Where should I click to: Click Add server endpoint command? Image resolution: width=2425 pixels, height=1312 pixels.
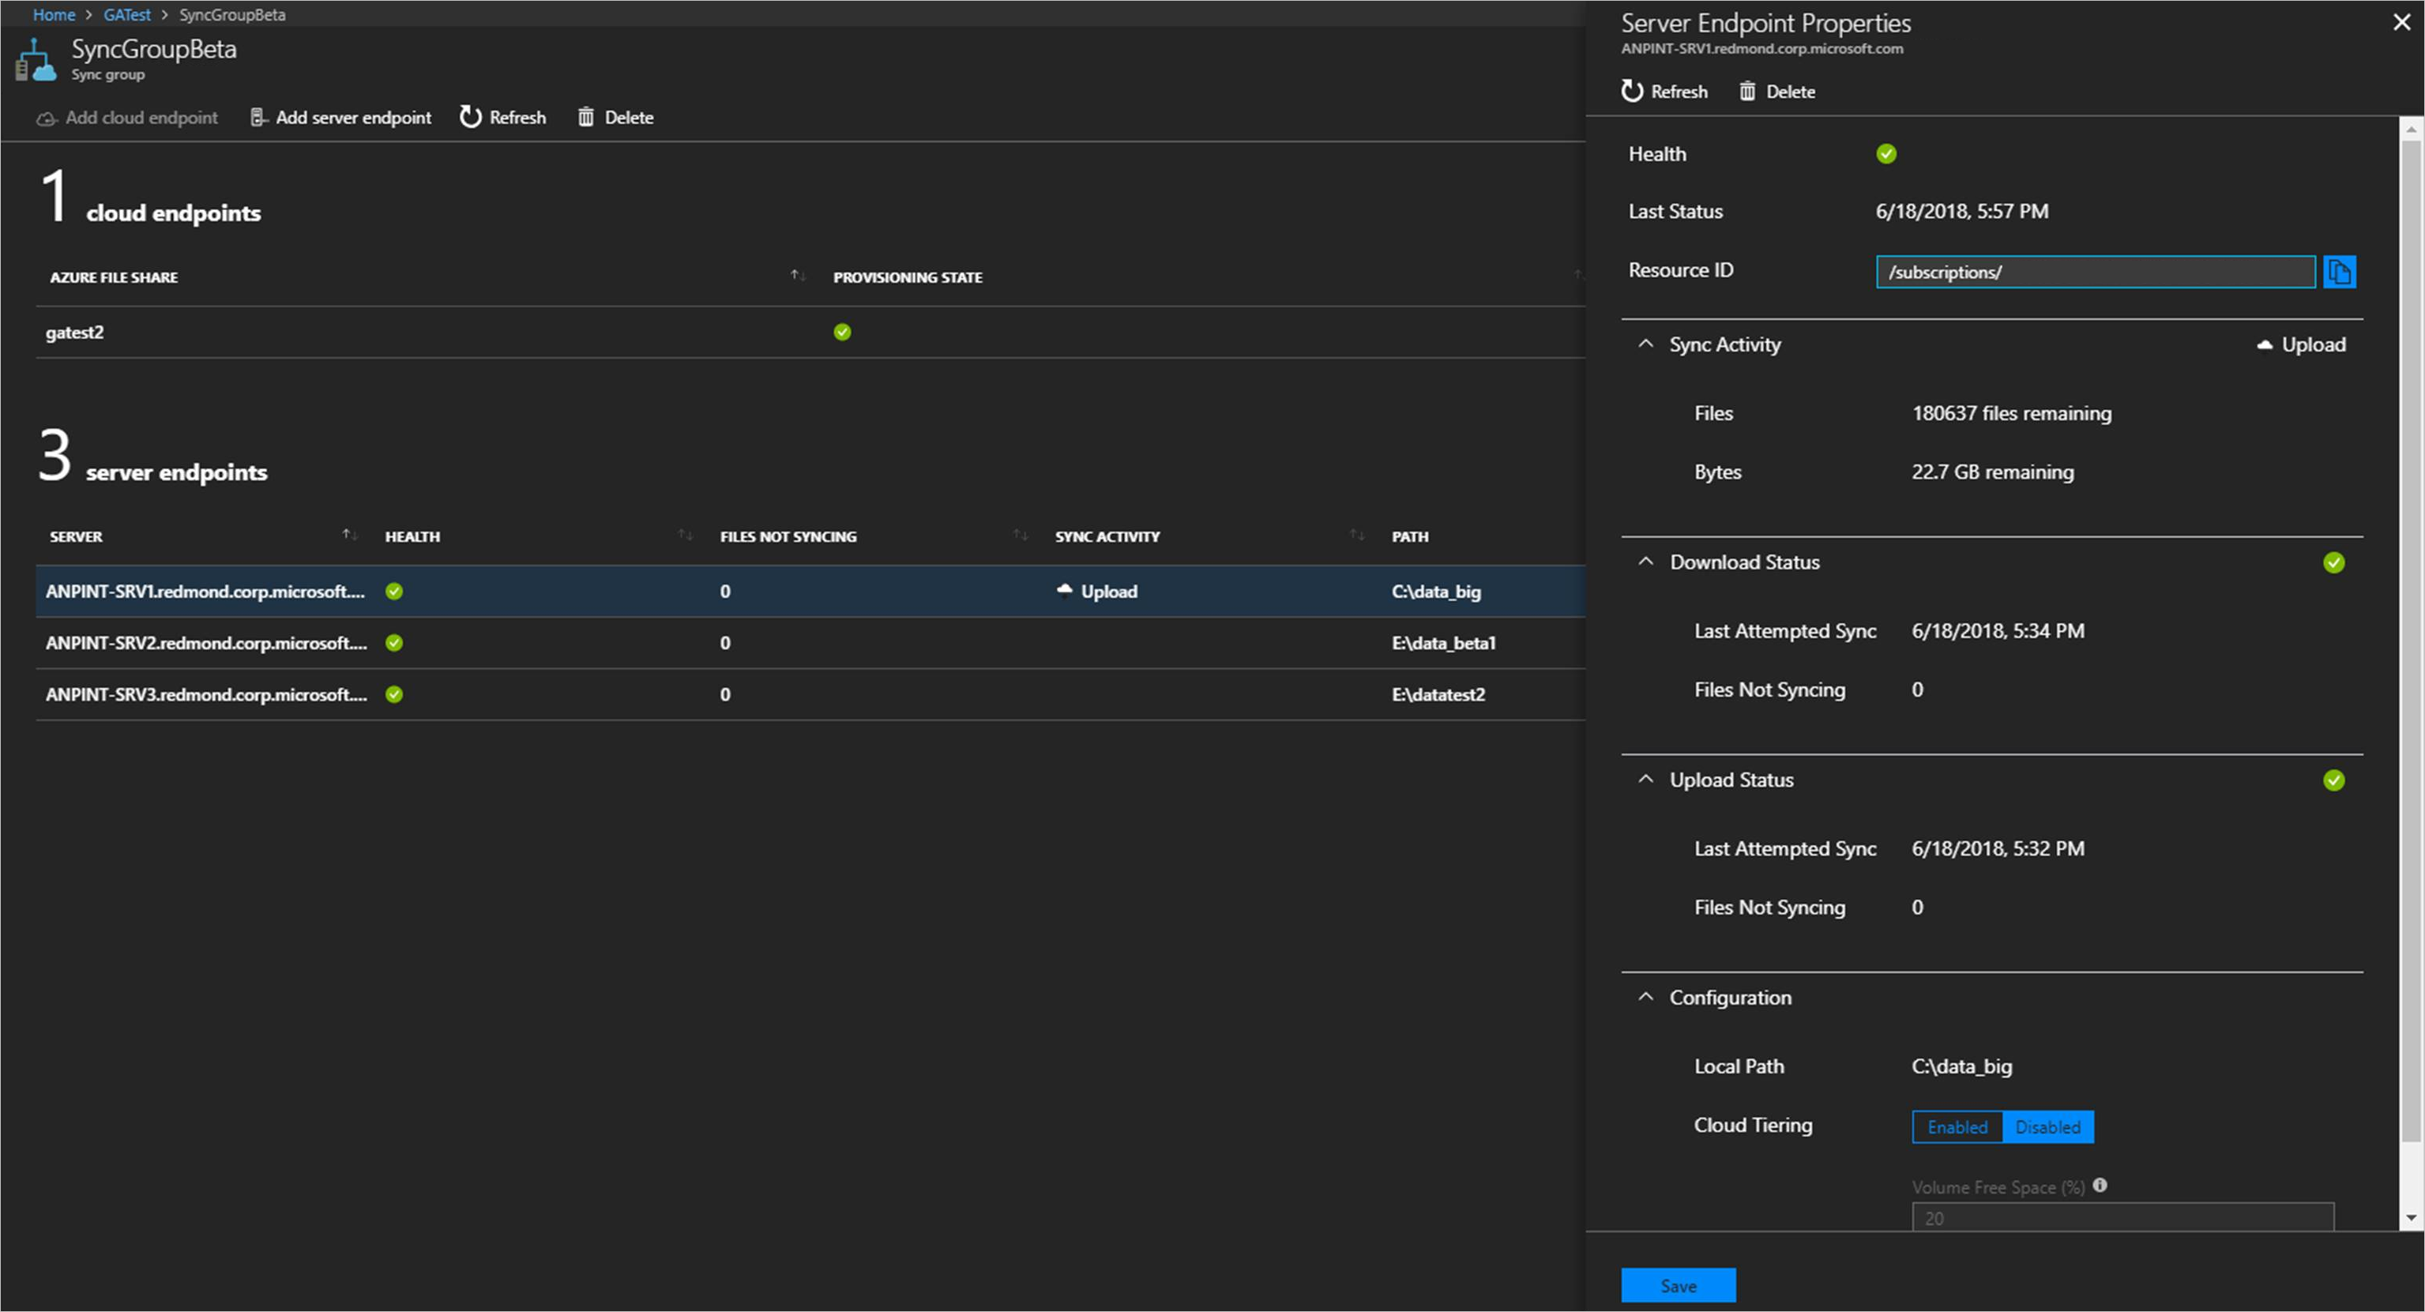point(340,118)
